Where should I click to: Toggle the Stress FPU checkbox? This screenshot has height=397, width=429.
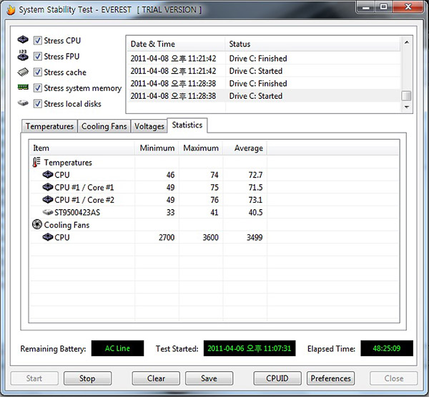pos(37,56)
